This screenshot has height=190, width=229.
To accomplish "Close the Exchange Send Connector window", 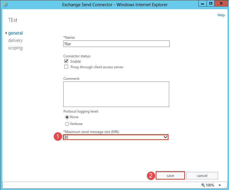I will point(221,3).
